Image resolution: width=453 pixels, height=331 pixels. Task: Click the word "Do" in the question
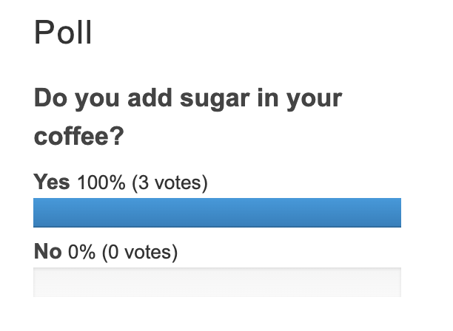[x=50, y=98]
